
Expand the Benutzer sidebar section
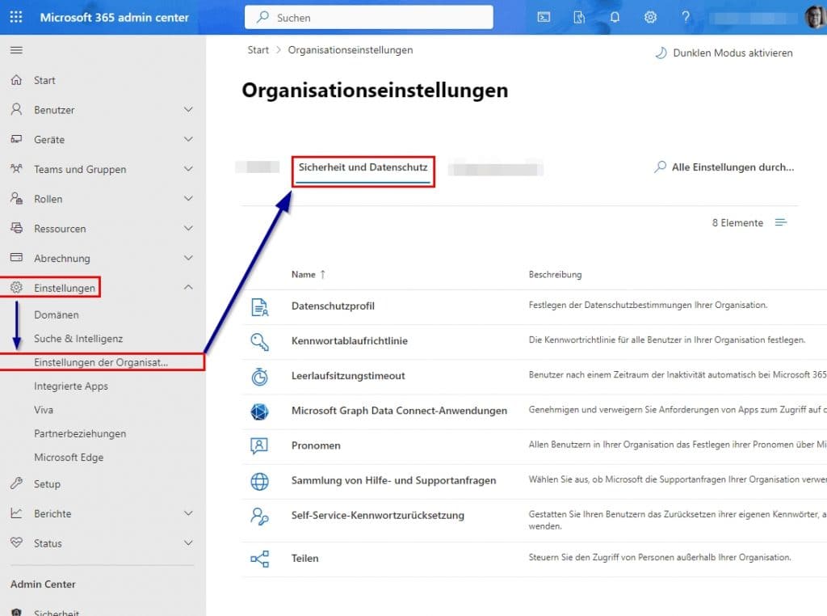click(x=188, y=109)
